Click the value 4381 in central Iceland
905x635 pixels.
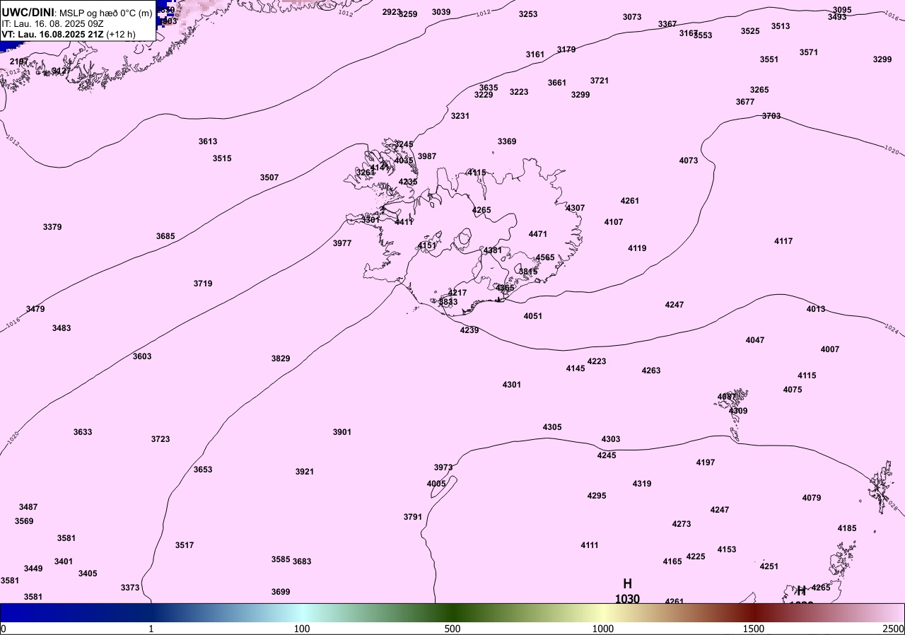492,250
